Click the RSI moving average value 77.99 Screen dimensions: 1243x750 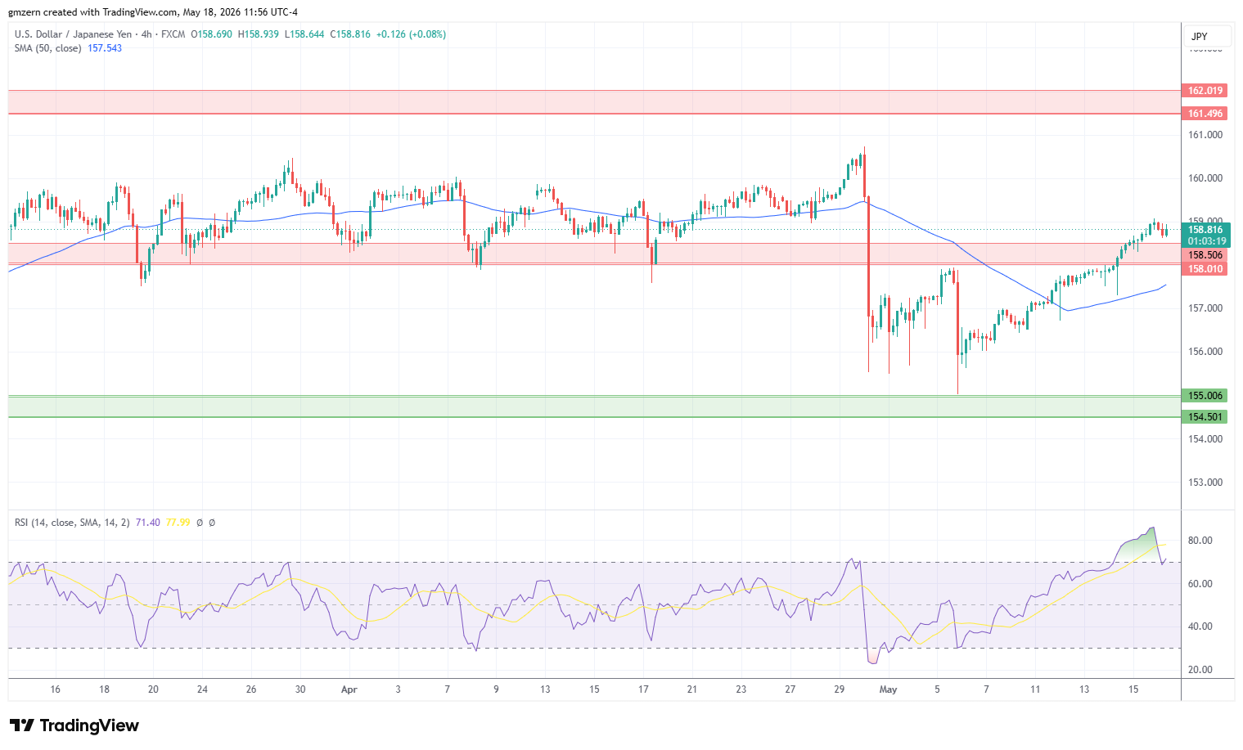coord(178,523)
